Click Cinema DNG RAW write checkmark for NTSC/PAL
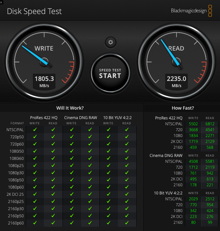220x231 pixels. pos(72,130)
